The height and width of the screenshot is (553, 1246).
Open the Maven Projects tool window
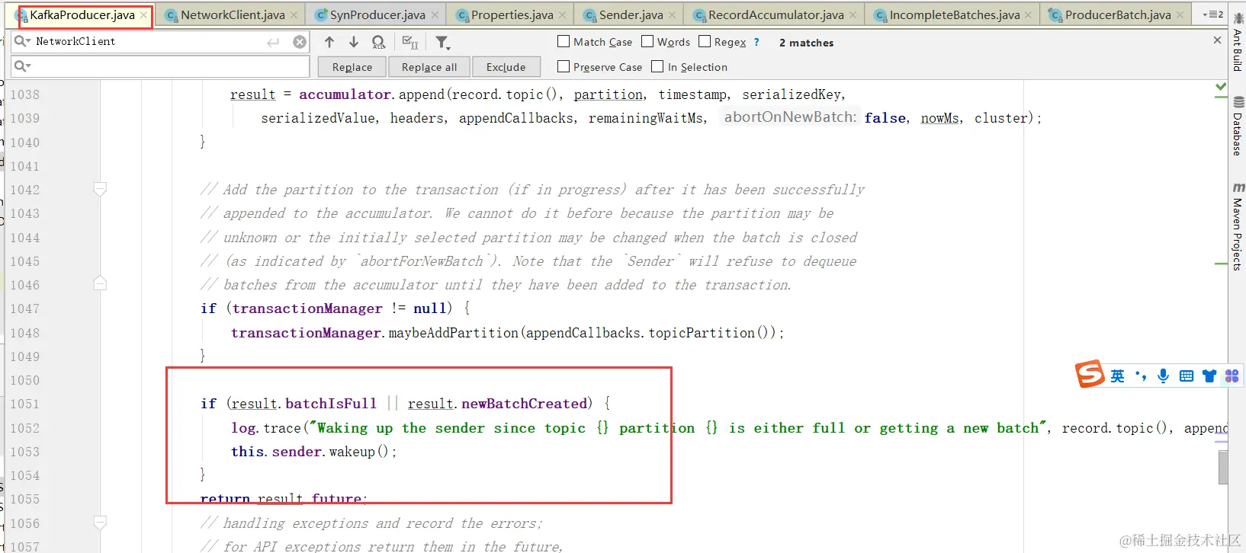(x=1237, y=227)
